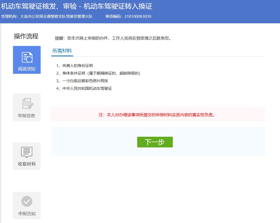Click the 事项编码 number 210100093039

pos(138,16)
